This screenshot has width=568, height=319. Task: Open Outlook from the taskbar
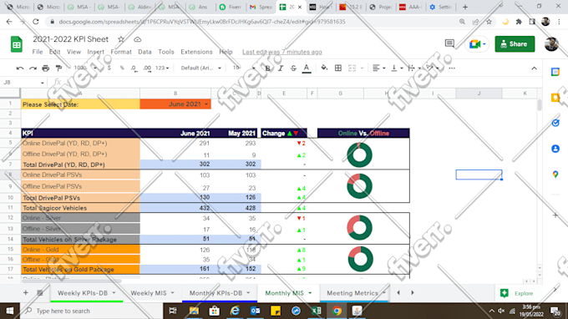coord(255,311)
